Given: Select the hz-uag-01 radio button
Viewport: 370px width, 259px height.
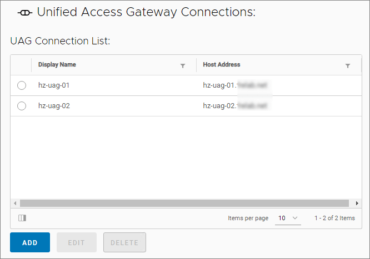Looking at the screenshot, I should (x=22, y=85).
